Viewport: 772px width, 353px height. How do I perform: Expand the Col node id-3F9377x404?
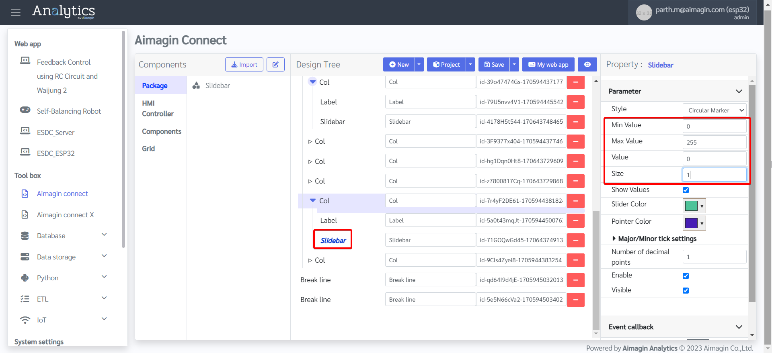tap(310, 141)
